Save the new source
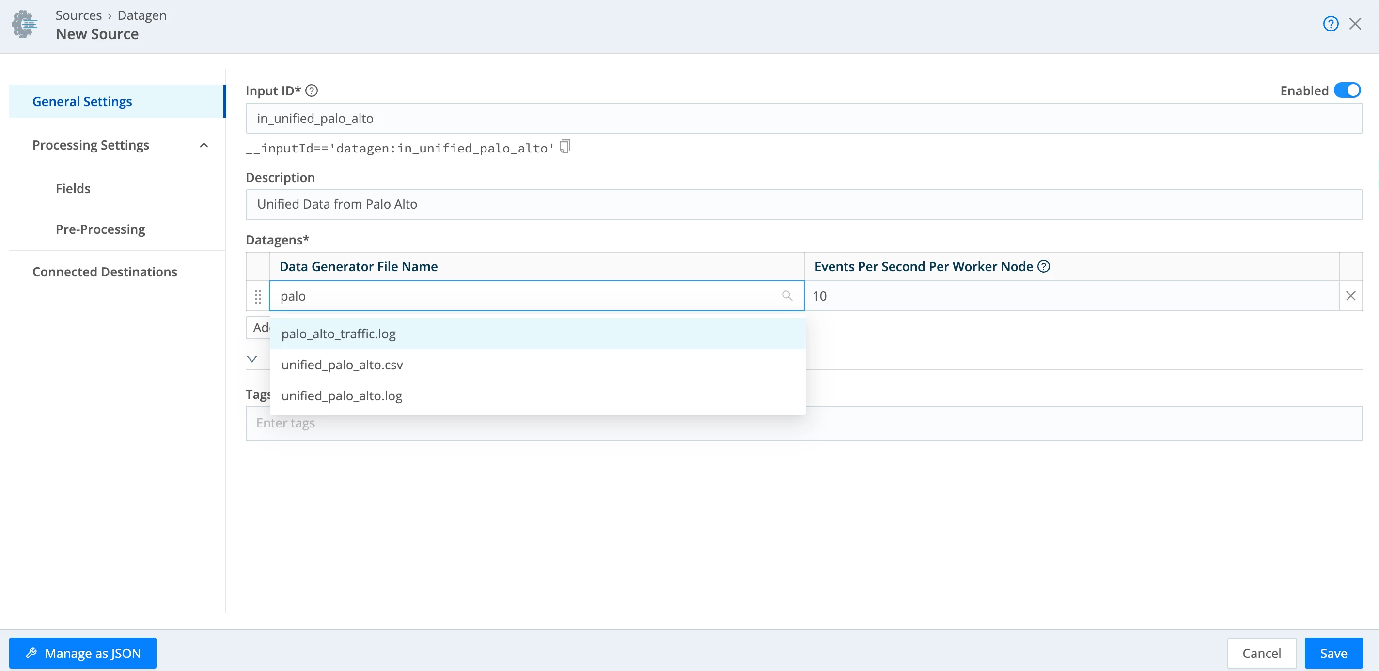The width and height of the screenshot is (1379, 671). click(x=1333, y=653)
